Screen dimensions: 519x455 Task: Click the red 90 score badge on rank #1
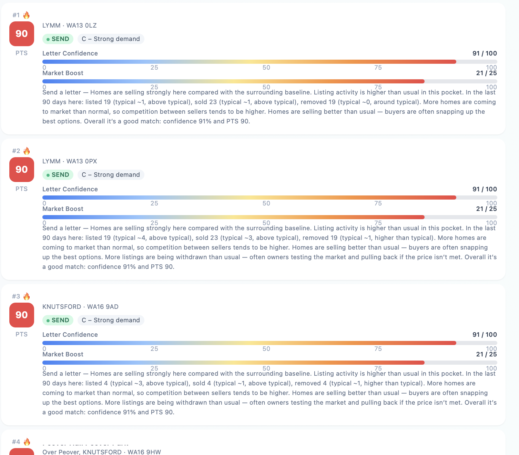tap(21, 34)
